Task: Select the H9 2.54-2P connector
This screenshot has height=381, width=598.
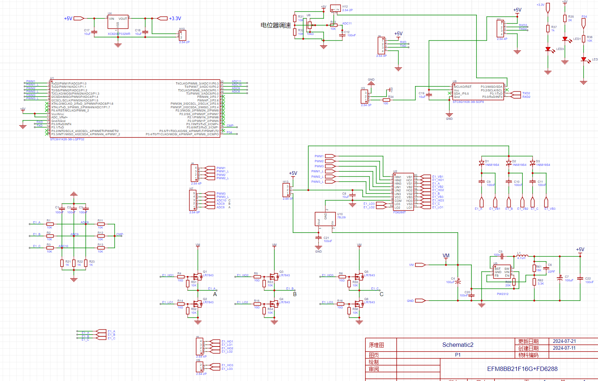Action: pos(199,367)
